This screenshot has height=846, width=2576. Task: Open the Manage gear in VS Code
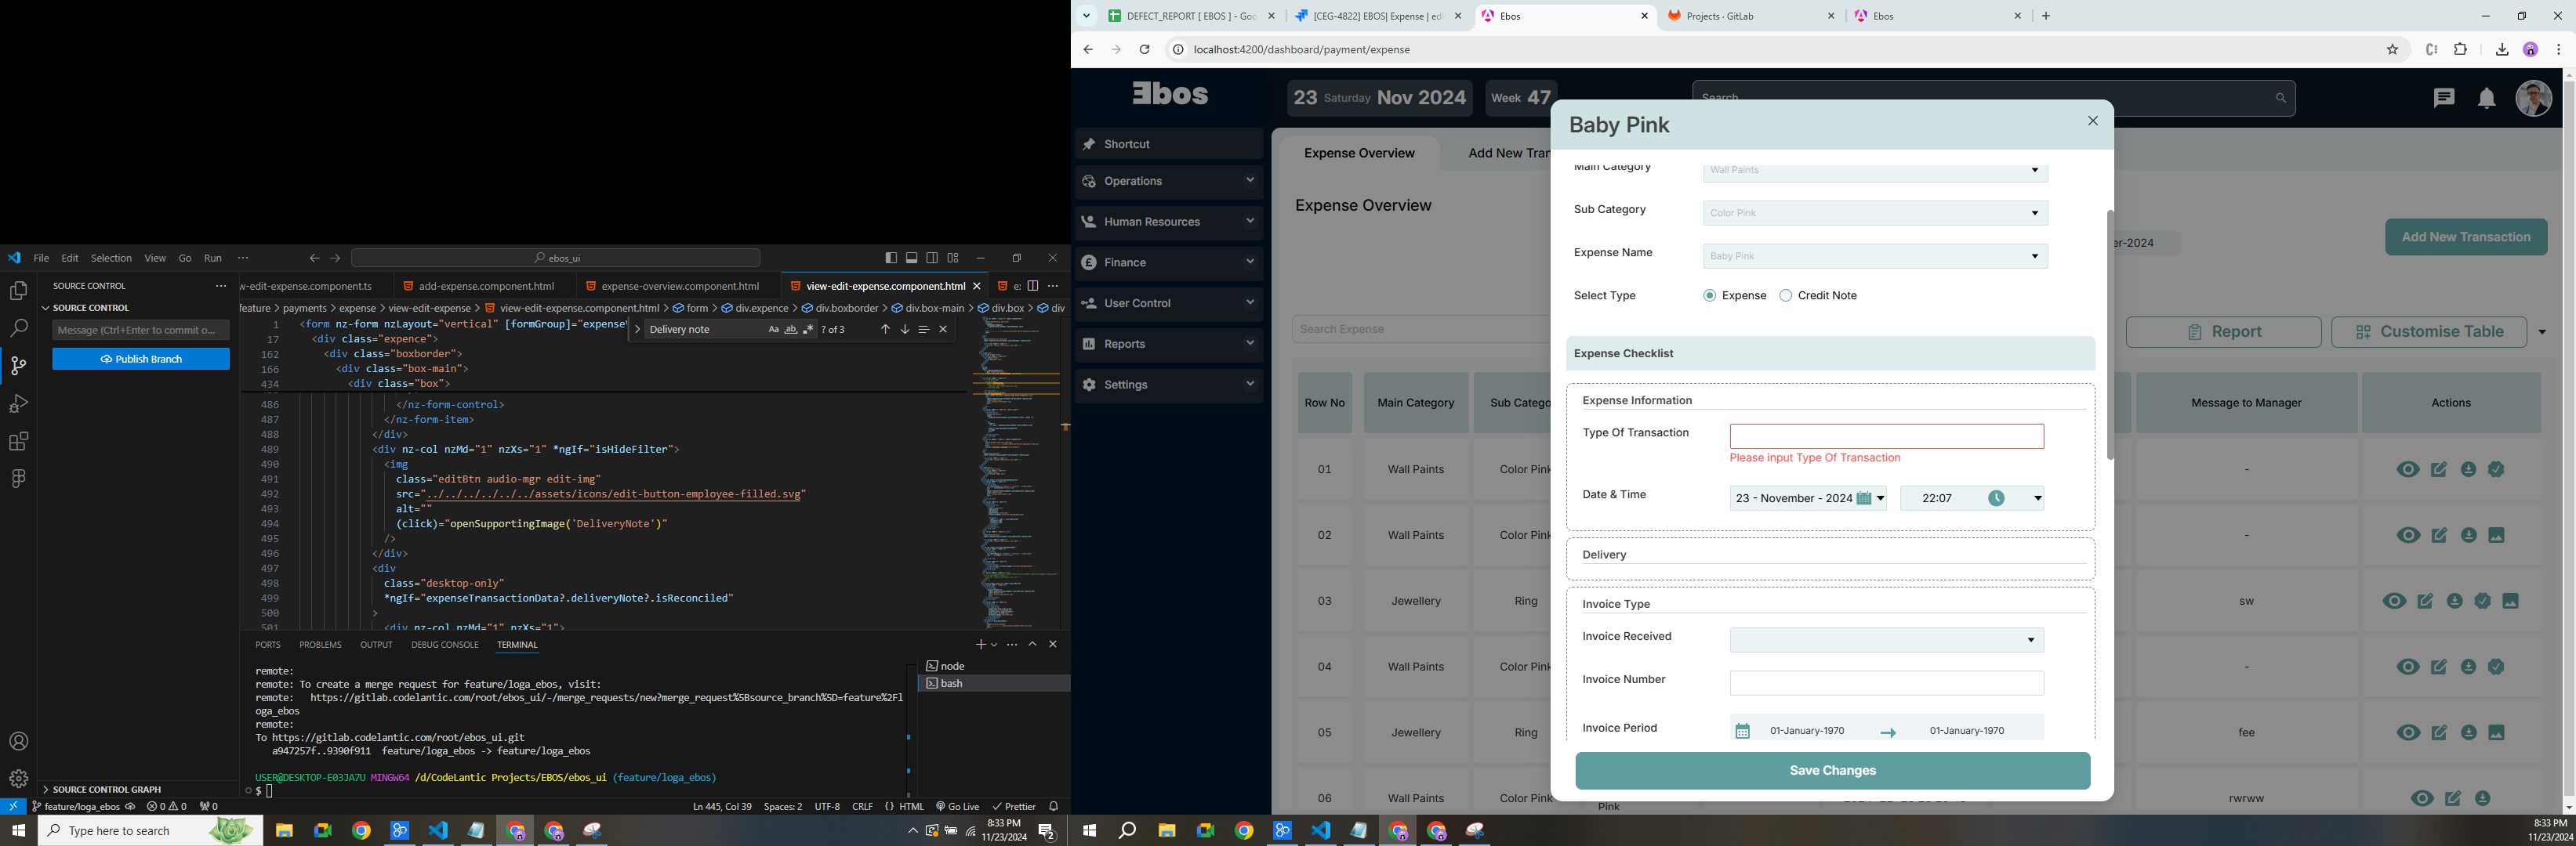click(x=18, y=778)
